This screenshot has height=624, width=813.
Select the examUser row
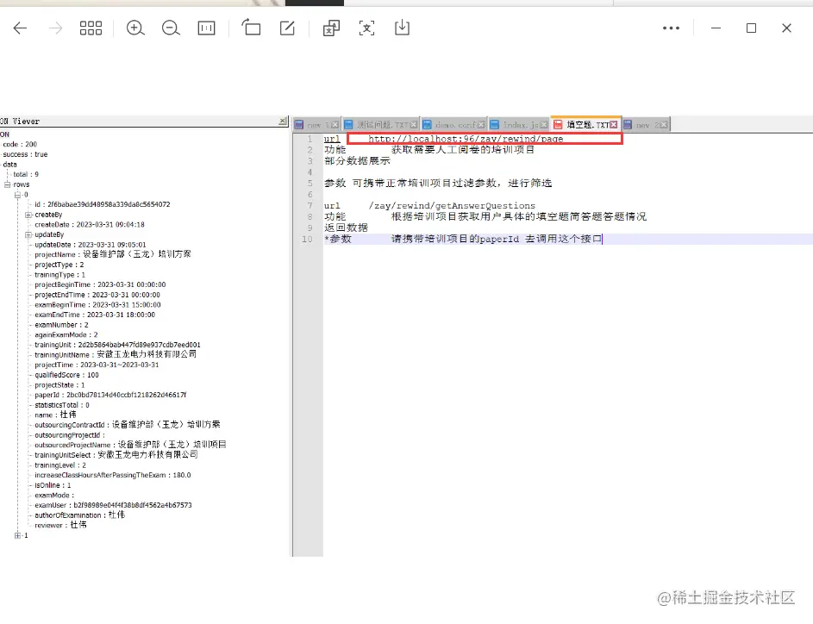click(113, 505)
